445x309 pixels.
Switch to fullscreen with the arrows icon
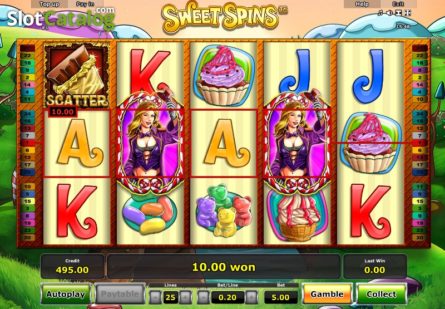pos(408,13)
